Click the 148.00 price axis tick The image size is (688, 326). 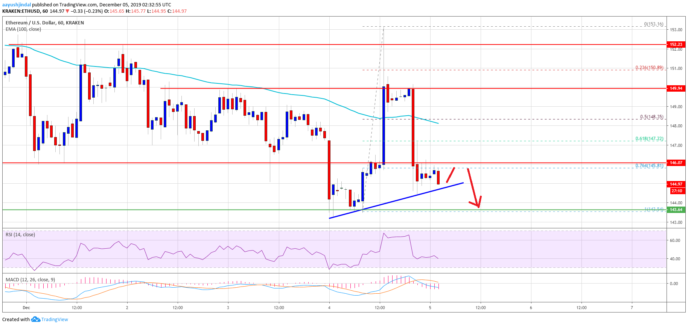click(x=676, y=126)
